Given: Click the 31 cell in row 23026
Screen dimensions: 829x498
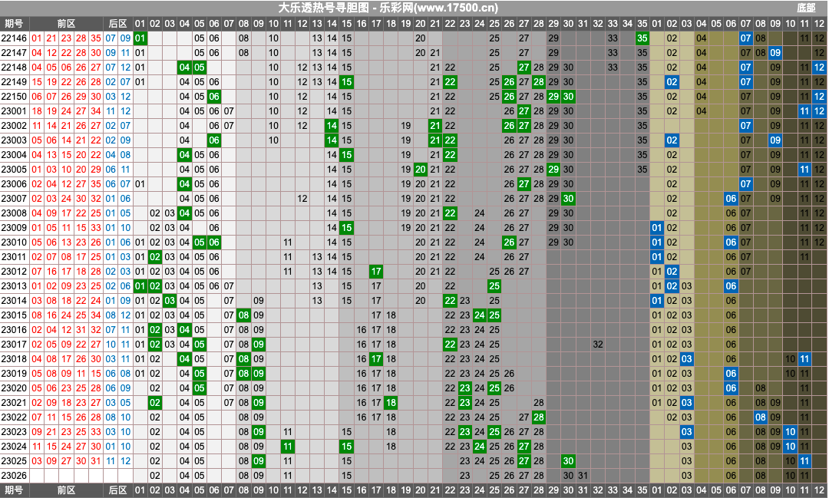Looking at the screenshot, I should [583, 475].
